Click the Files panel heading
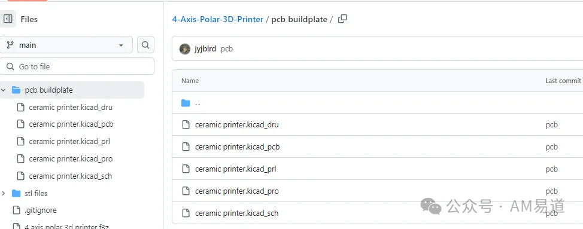Image resolution: width=583 pixels, height=229 pixels. pos(29,19)
